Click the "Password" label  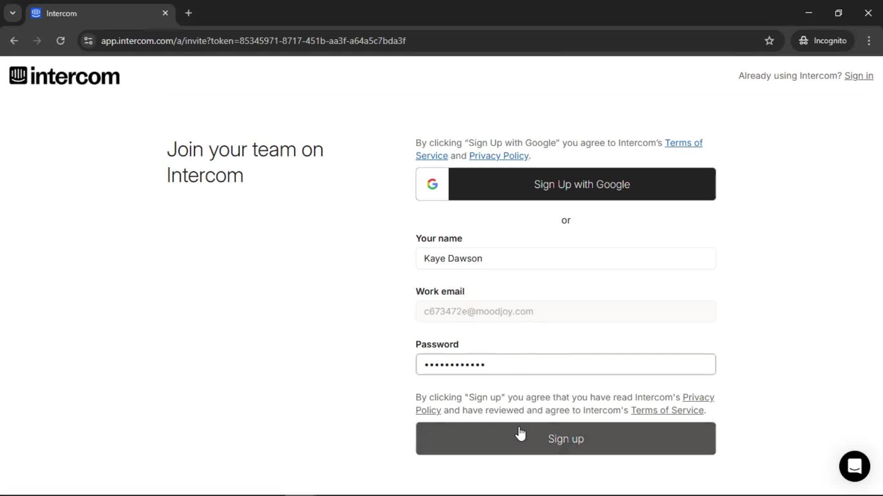pos(437,344)
